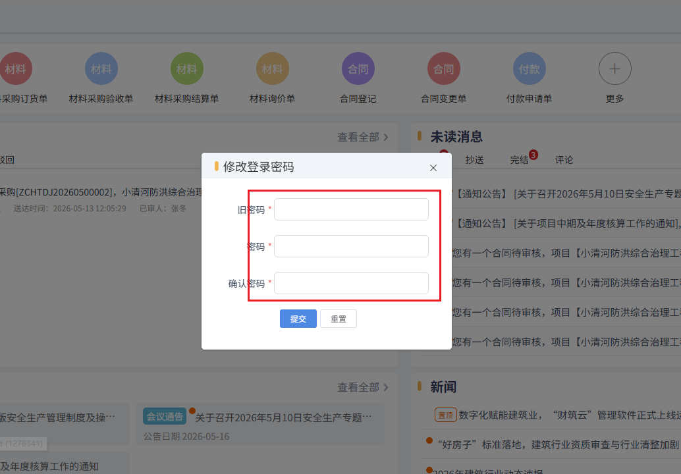
Task: Submit the password change form
Action: [298, 319]
